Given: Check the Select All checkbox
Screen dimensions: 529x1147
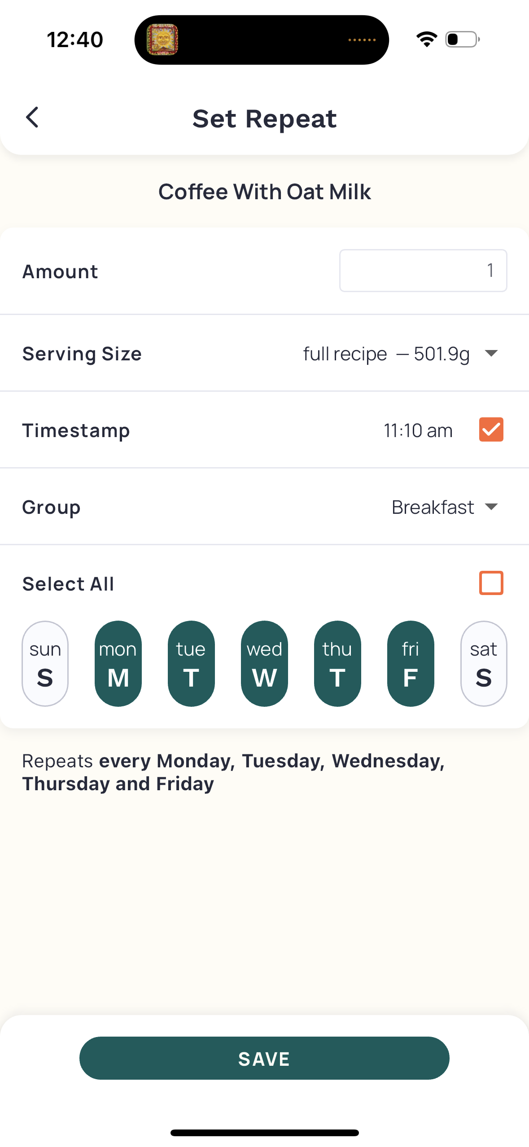Looking at the screenshot, I should pos(491,583).
